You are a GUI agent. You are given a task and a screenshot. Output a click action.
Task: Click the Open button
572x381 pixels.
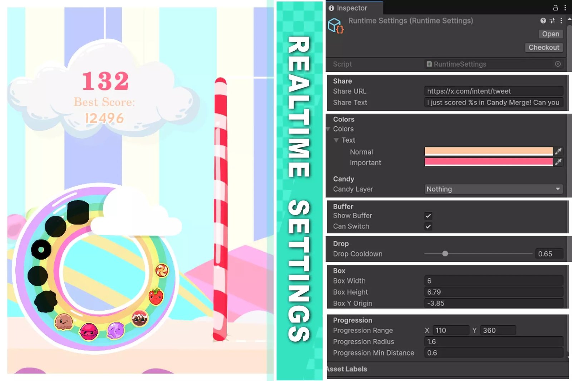coord(550,34)
